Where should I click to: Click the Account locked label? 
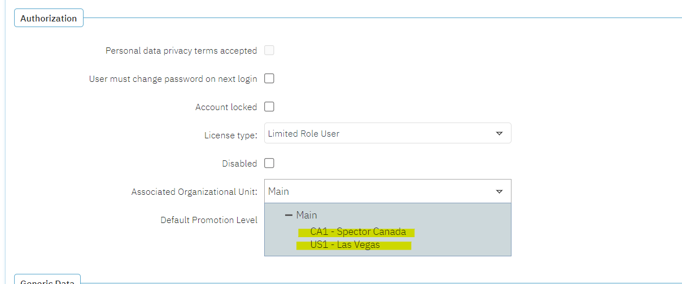point(226,107)
